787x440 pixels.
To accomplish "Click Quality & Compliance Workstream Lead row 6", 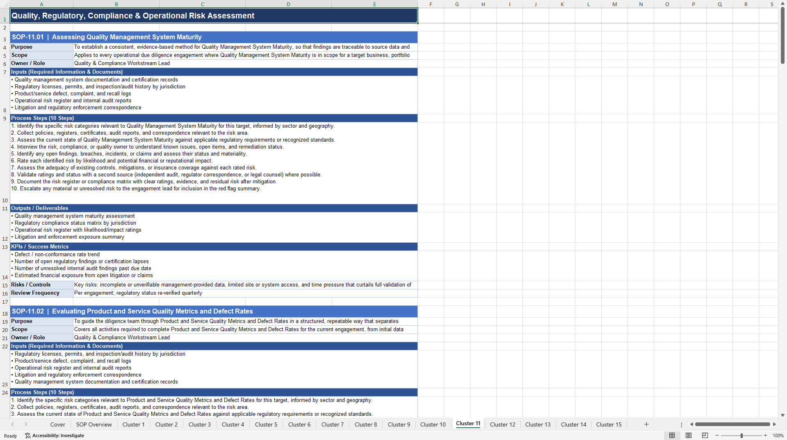I will 245,63.
